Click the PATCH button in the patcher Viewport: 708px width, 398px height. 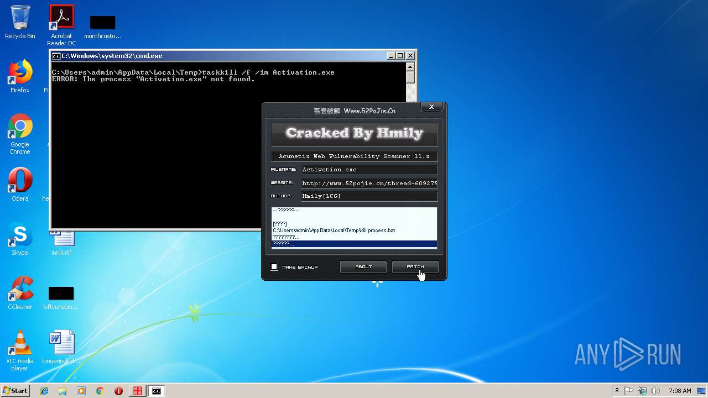pyautogui.click(x=415, y=267)
